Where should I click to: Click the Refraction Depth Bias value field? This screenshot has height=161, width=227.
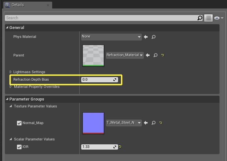97,79
